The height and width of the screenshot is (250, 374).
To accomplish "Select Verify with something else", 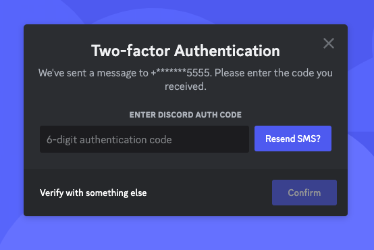I will tap(93, 193).
